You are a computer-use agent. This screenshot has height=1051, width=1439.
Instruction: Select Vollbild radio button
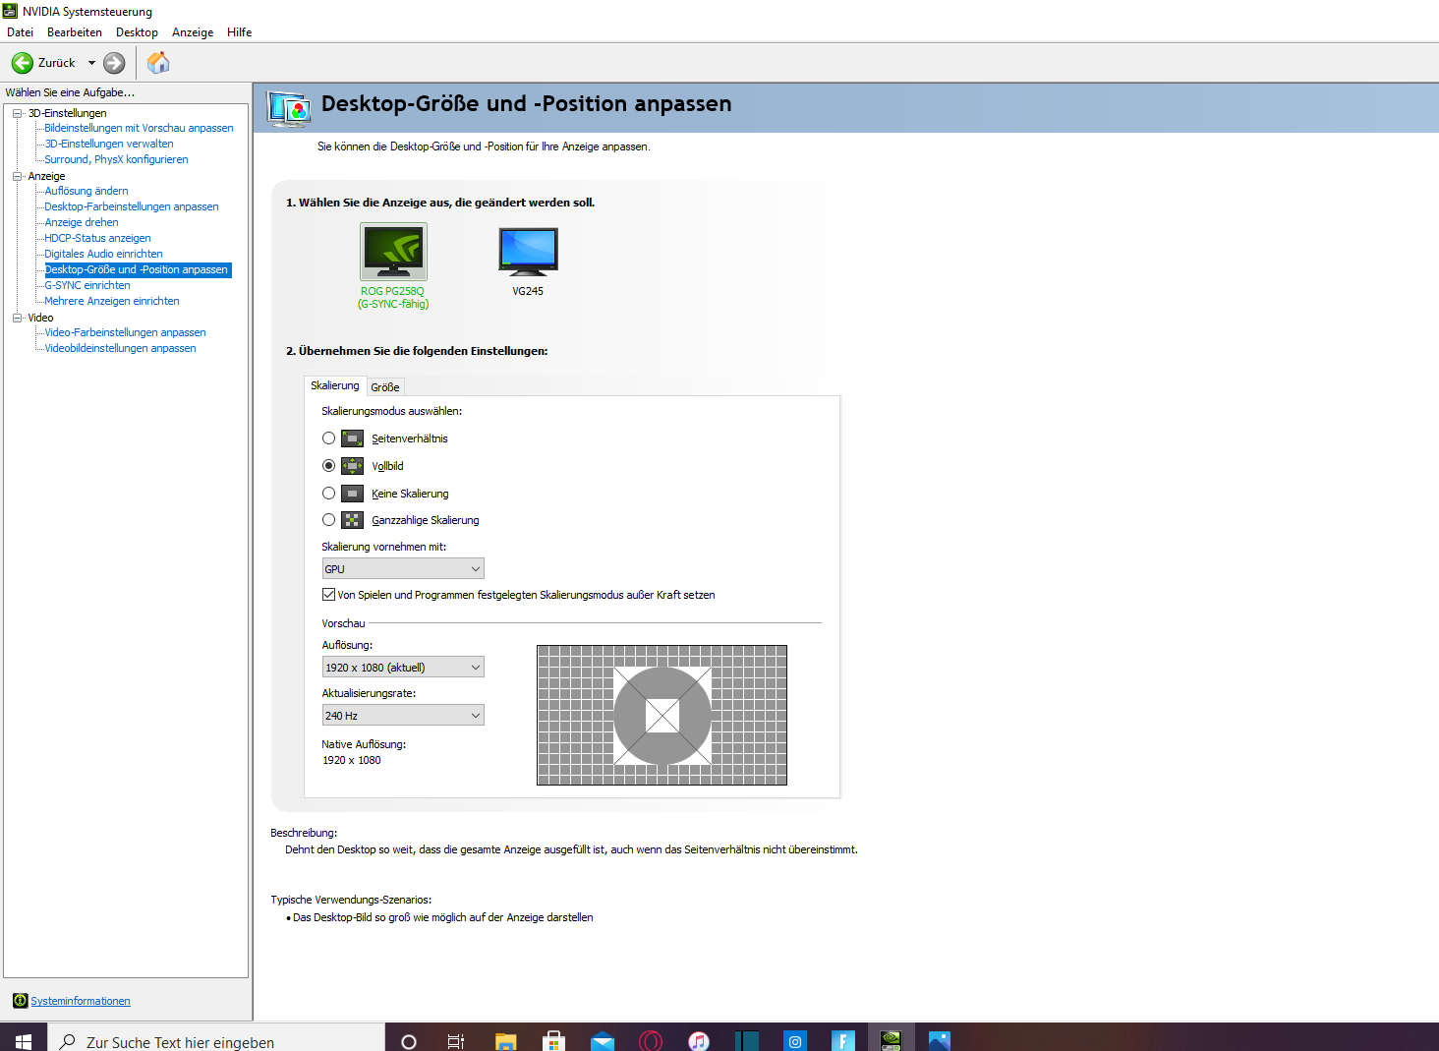pyautogui.click(x=329, y=466)
